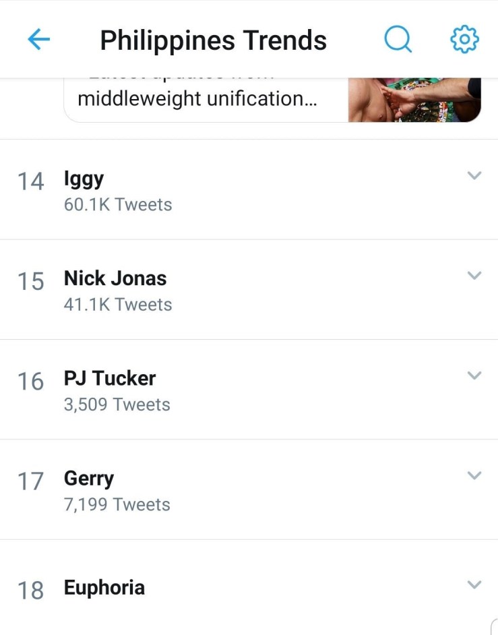This screenshot has height=635, width=498.
Task: Show options chevron for Gerry trend
Action: (x=474, y=475)
